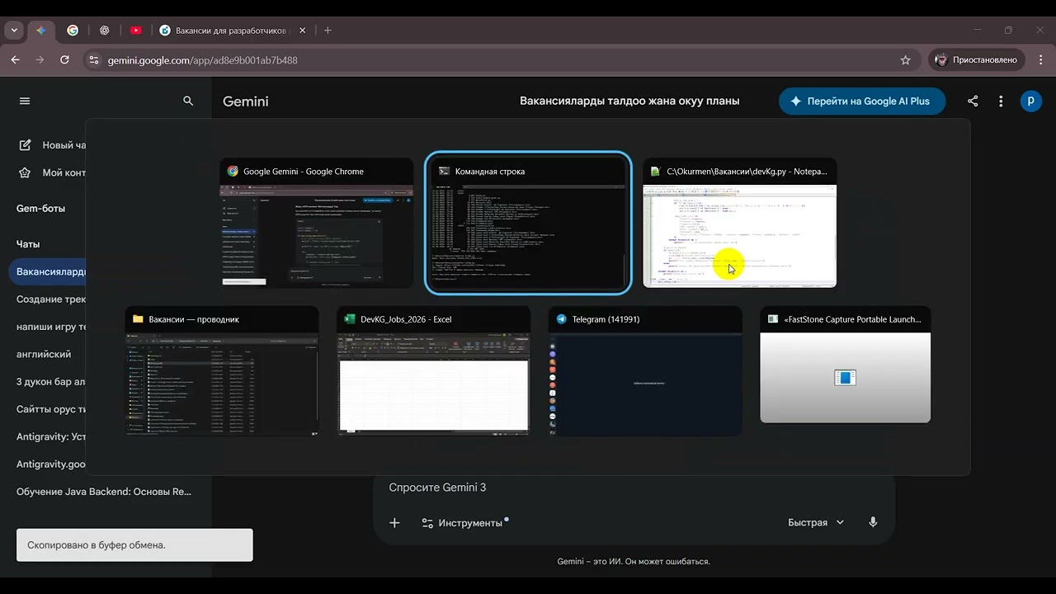Activate microphone voice input
This screenshot has width=1056, height=594.
point(873,523)
